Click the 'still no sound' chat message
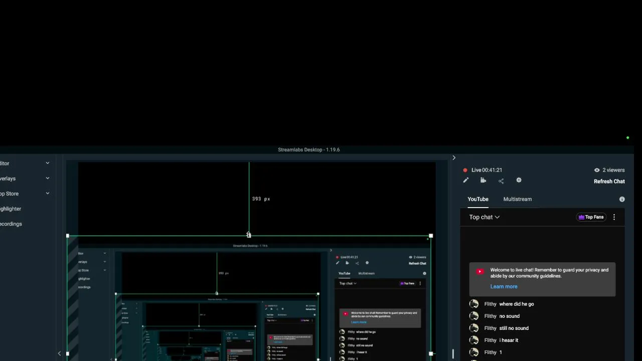Image resolution: width=642 pixels, height=361 pixels. pyautogui.click(x=514, y=328)
